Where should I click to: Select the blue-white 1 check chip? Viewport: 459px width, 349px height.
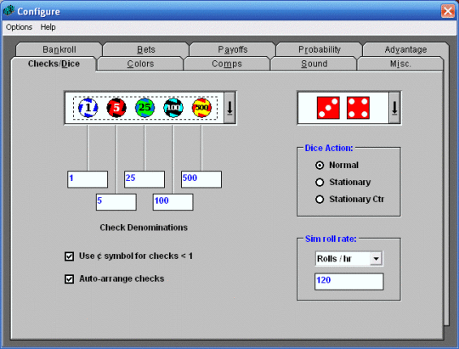(88, 108)
